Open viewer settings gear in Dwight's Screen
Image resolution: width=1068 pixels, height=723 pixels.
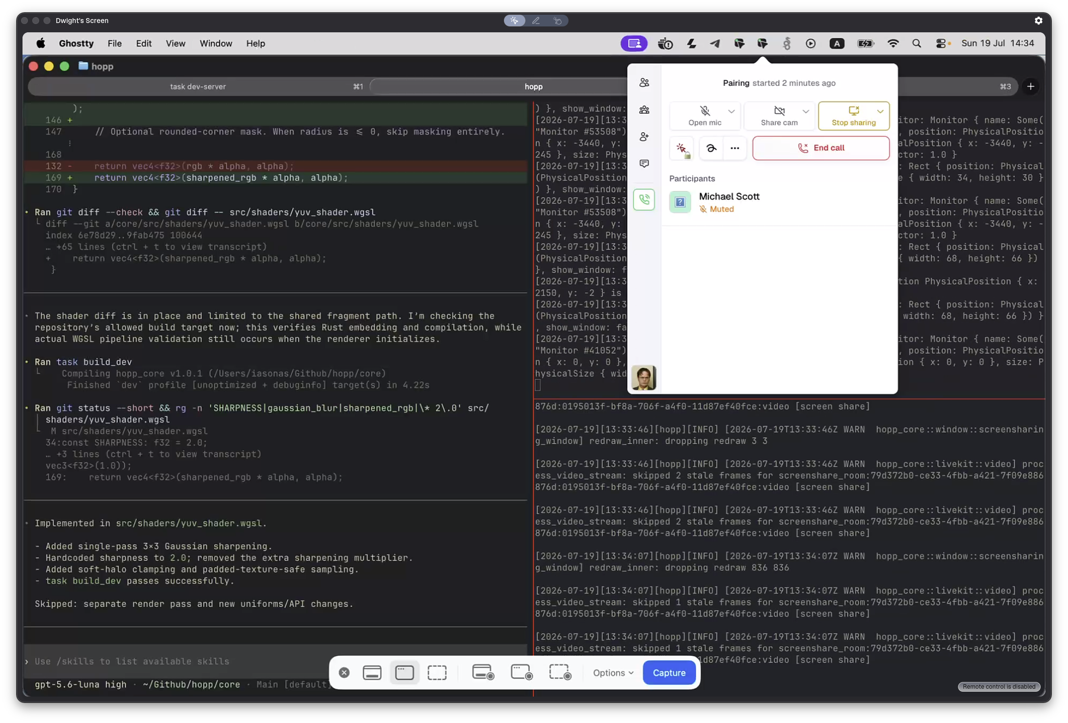(1038, 21)
